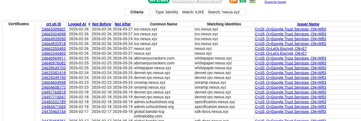
Task: Open certificate ID 24664932918
Action: (54, 44)
